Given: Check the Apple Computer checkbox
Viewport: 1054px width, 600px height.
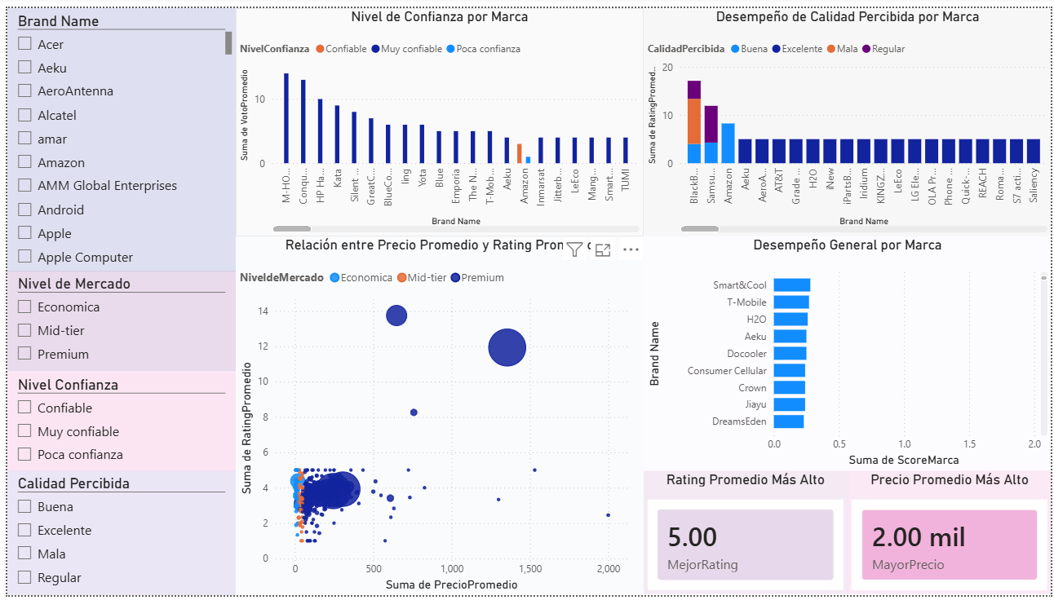Looking at the screenshot, I should tap(24, 257).
